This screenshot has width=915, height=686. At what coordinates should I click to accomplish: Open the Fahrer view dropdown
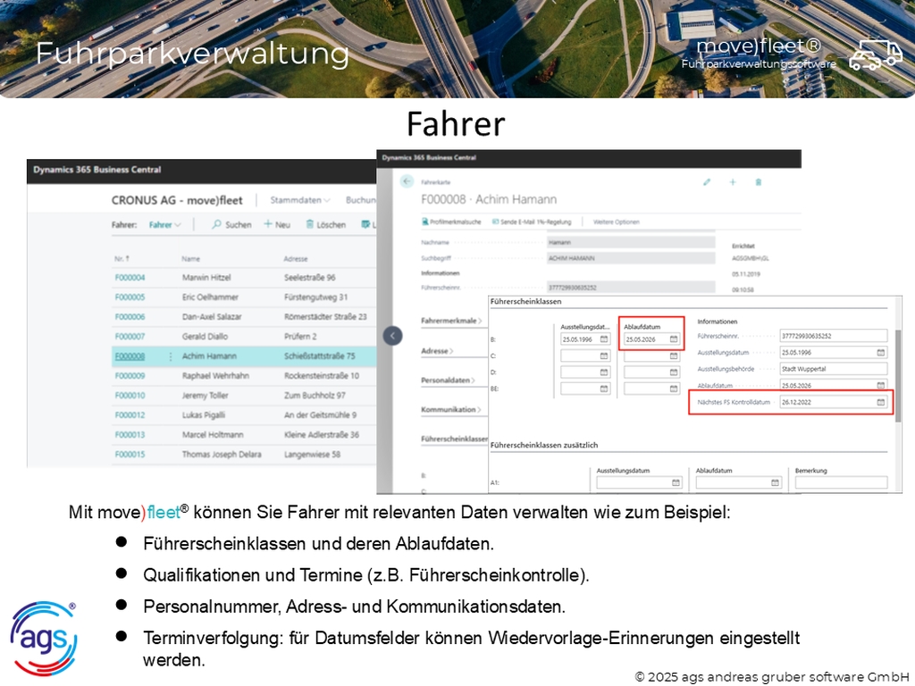click(x=164, y=224)
